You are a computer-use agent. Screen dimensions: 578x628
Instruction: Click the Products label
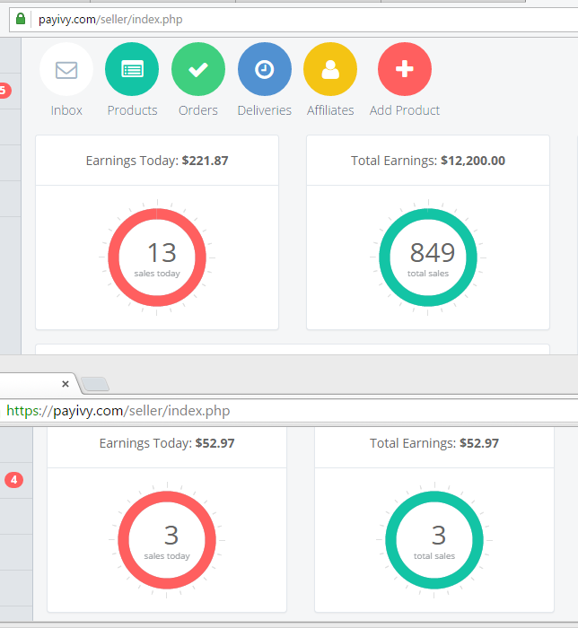pos(132,110)
